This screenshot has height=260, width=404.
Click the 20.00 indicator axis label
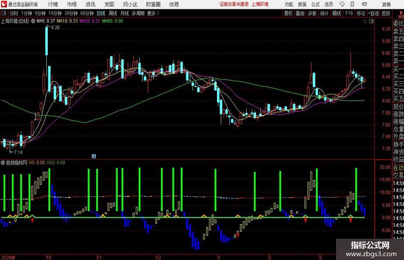385,167
